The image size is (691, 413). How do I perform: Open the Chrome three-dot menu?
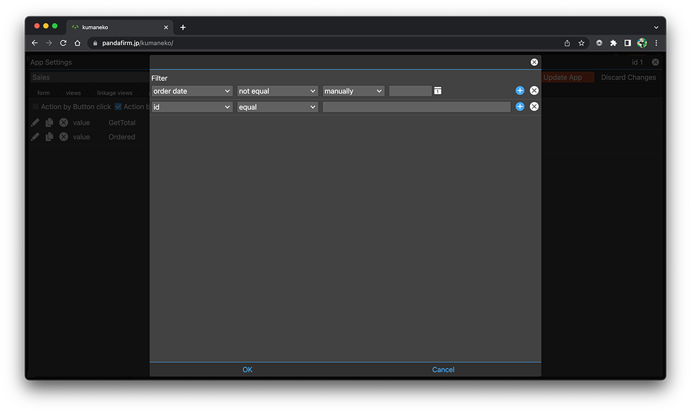tap(656, 43)
